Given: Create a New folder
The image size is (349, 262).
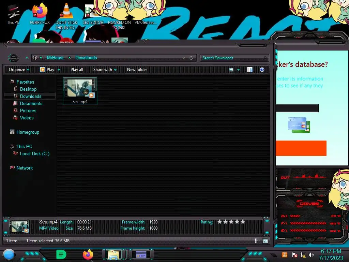Looking at the screenshot, I should (137, 70).
